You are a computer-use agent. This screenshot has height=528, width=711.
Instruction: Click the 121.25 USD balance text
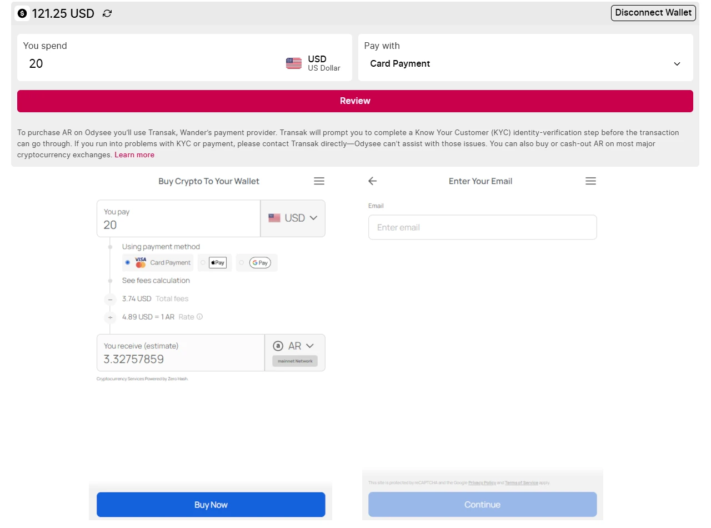[63, 14]
